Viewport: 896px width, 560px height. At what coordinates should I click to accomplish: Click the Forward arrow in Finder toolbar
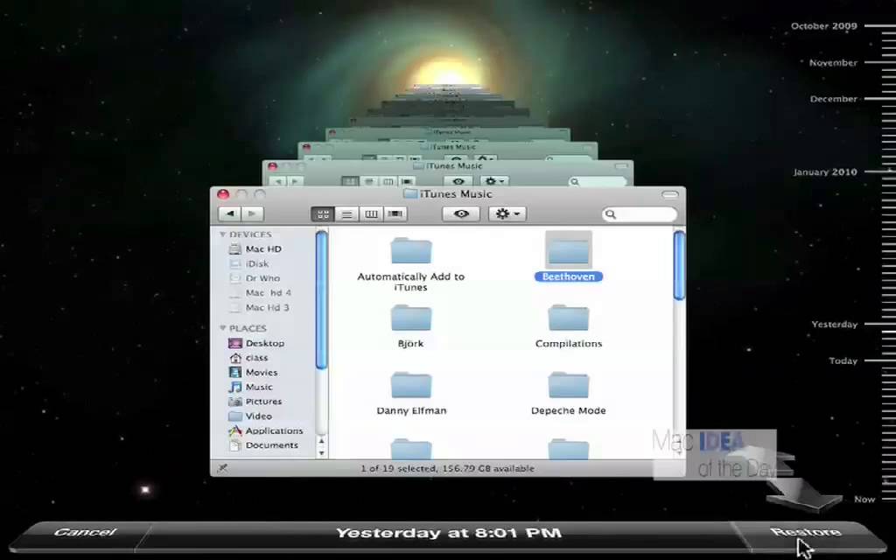252,213
